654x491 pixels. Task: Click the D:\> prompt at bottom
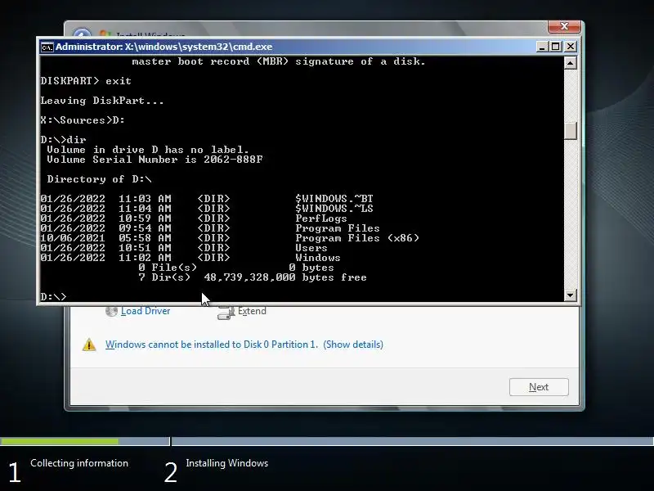53,297
